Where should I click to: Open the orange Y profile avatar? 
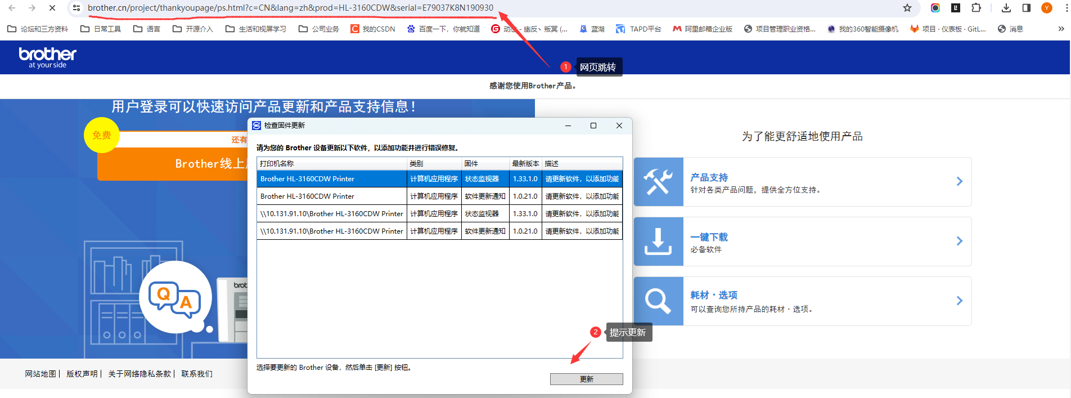[x=1047, y=8]
